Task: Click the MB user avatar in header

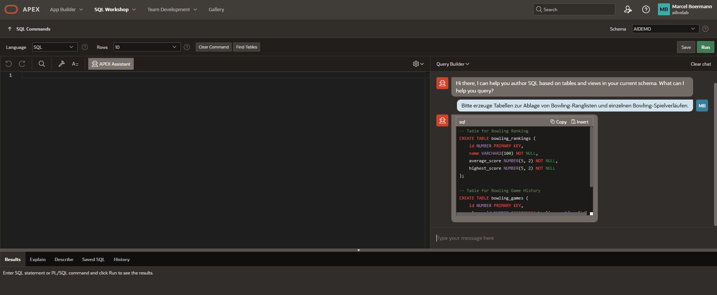Action: 664,9
